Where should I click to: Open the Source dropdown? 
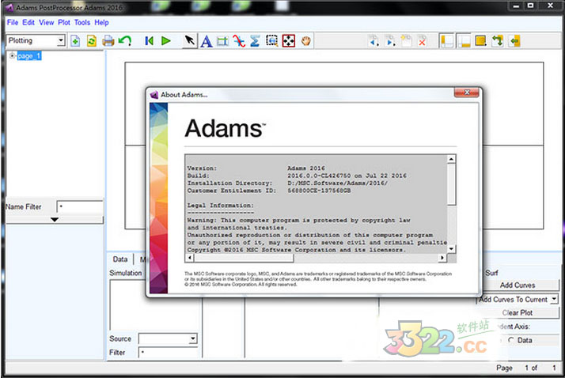(193, 338)
